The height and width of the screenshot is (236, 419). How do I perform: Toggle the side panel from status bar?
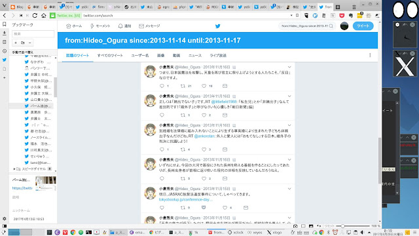tap(5, 226)
